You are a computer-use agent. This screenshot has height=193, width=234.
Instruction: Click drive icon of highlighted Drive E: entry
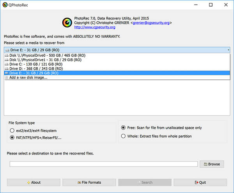coord(6,73)
